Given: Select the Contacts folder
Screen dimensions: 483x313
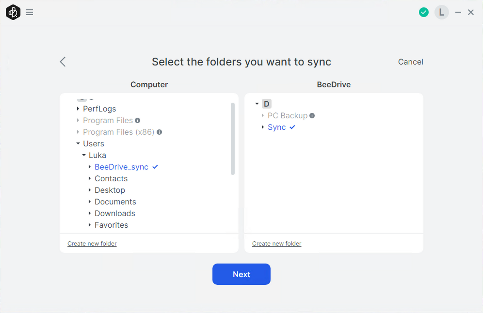Looking at the screenshot, I should tap(111, 179).
